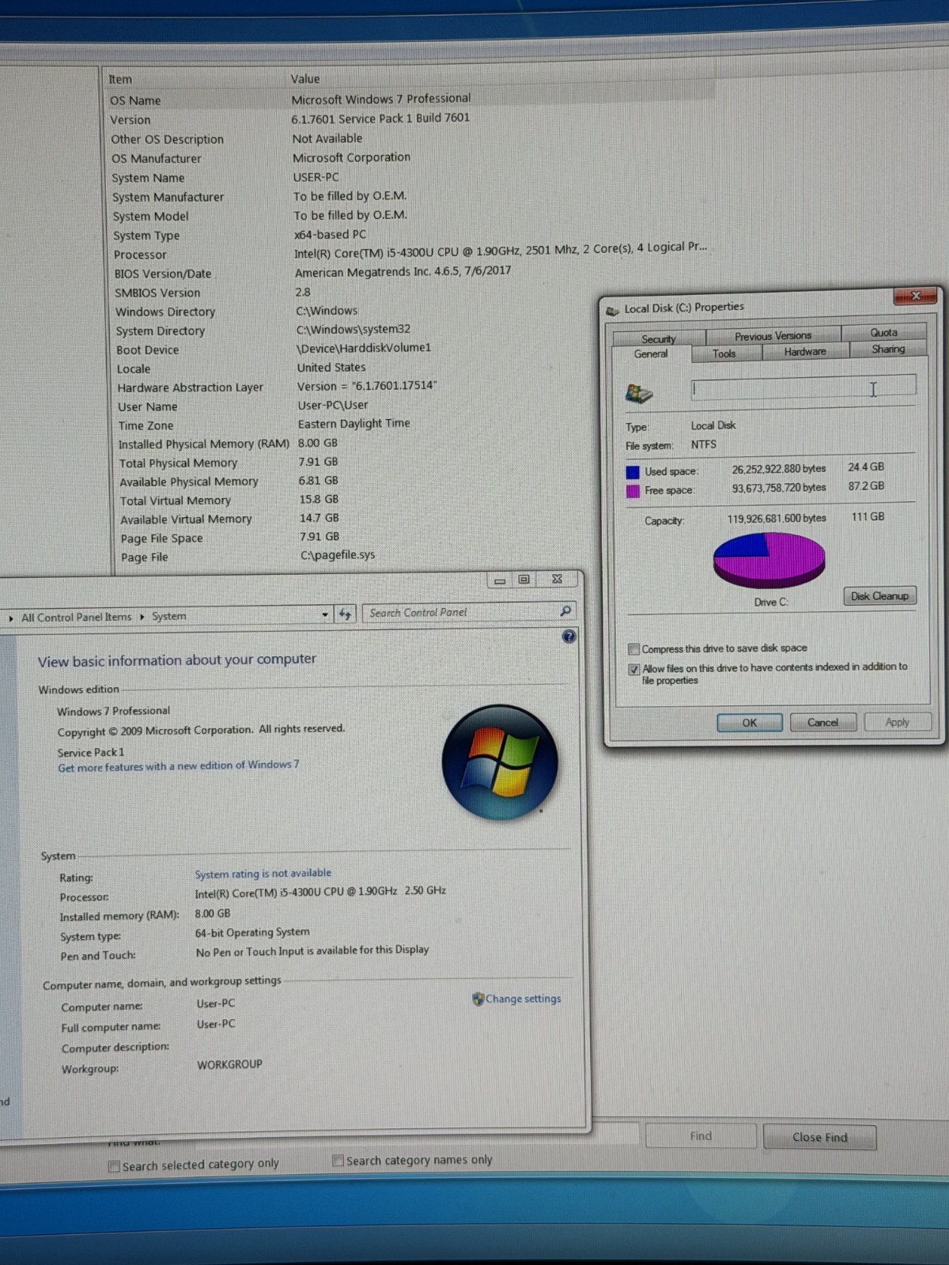
Task: Toggle Allow files to be indexed checkbox
Action: coord(633,669)
